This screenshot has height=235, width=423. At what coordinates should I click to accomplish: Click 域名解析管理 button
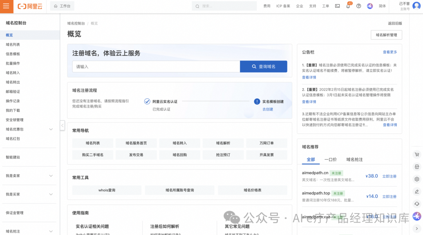click(x=386, y=35)
